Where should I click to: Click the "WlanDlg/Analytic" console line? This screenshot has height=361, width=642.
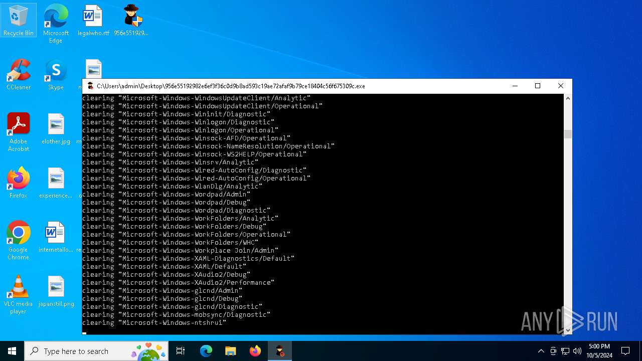pyautogui.click(x=172, y=187)
